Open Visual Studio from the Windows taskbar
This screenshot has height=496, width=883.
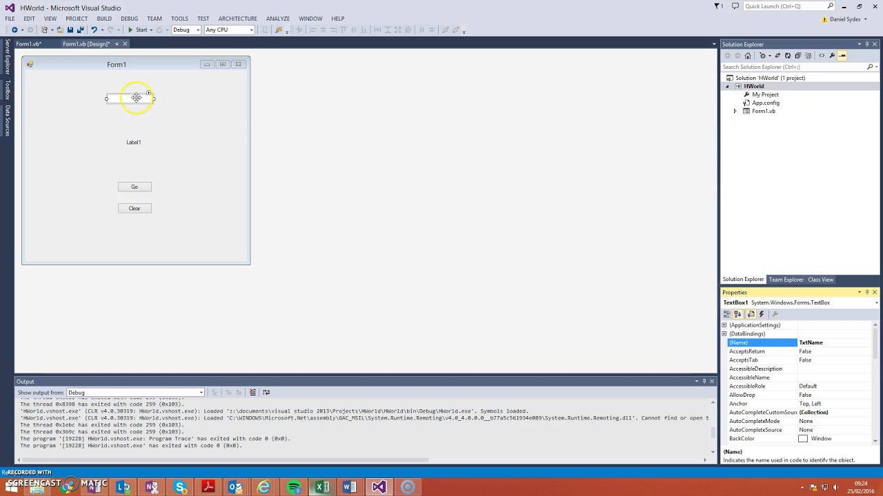[379, 487]
